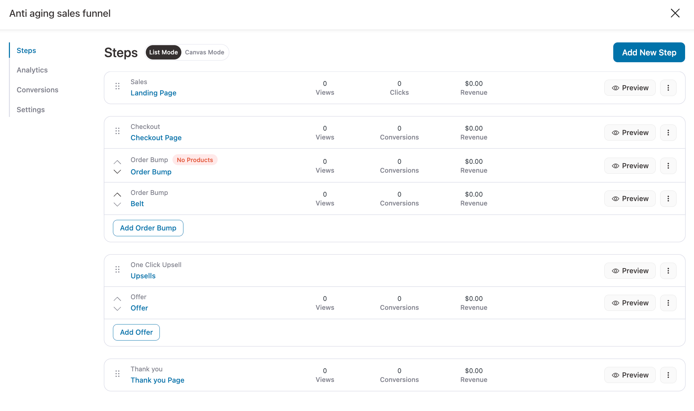Open the Steps sidebar tab

pos(26,51)
